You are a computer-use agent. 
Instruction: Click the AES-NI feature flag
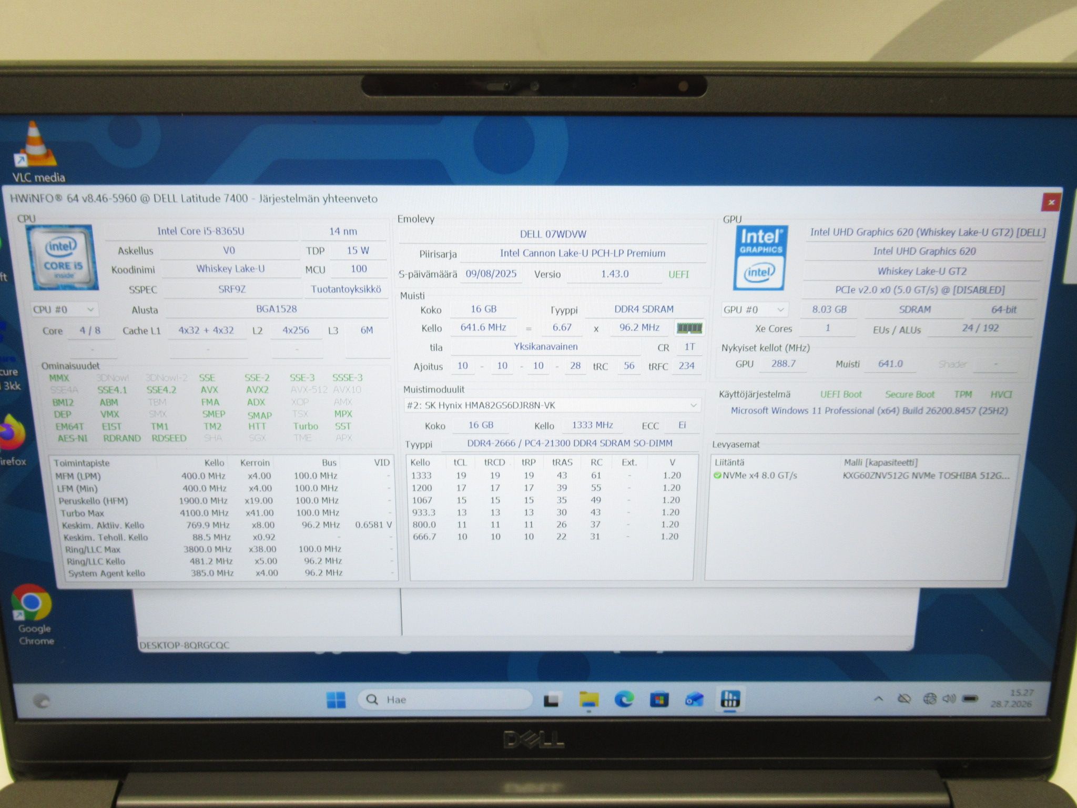[x=73, y=438]
